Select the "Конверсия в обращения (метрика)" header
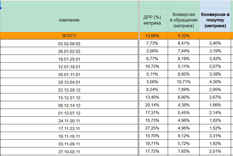233x156 pixels. point(184,20)
